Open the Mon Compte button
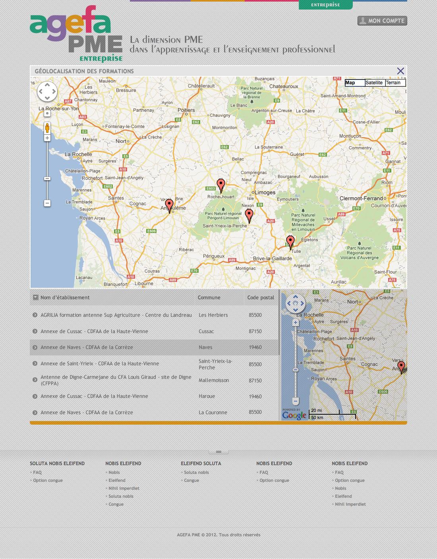 (382, 21)
